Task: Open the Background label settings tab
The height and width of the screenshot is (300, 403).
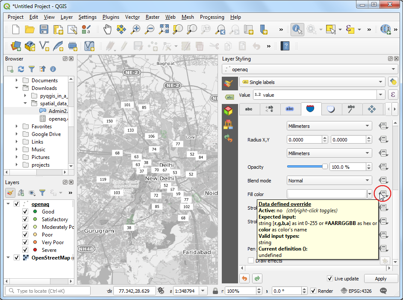Action: tap(311, 109)
